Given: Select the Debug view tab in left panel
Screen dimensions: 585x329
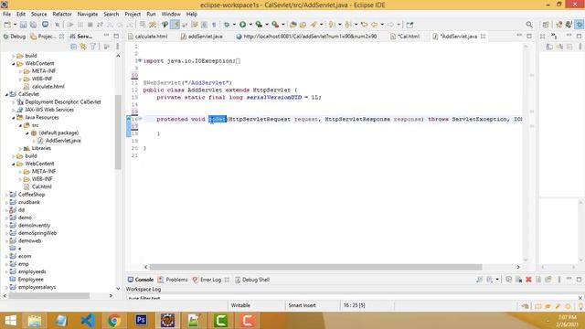Looking at the screenshot, I should click(x=15, y=37).
